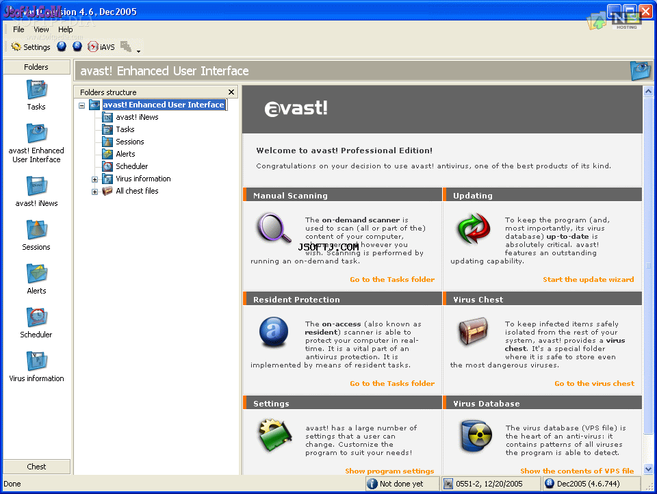This screenshot has width=657, height=494.
Task: Select Virus information in the folders tree
Action: tap(143, 179)
